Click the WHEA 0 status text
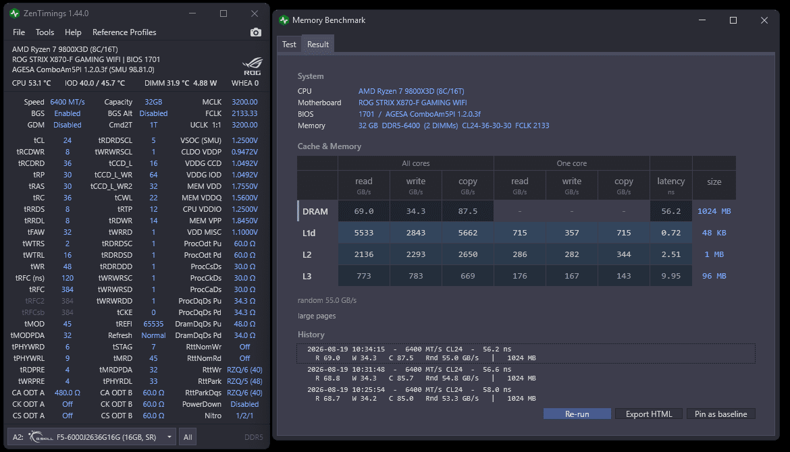 245,83
